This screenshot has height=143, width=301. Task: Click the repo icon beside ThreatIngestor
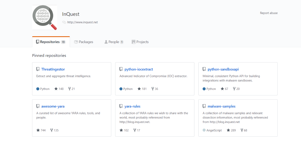38,69
